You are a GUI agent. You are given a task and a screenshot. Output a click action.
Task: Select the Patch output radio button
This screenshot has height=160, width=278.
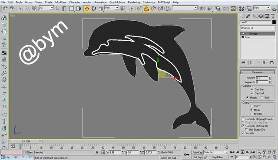click(252, 106)
